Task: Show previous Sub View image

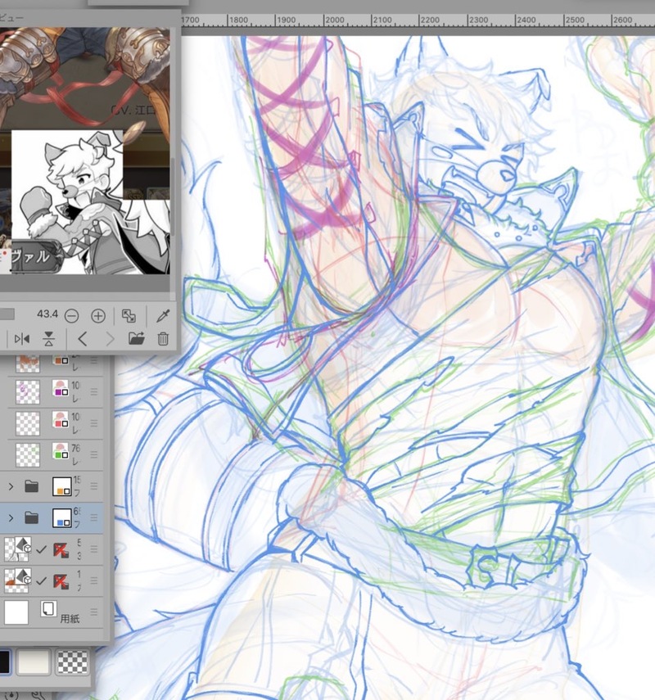Action: click(x=82, y=339)
